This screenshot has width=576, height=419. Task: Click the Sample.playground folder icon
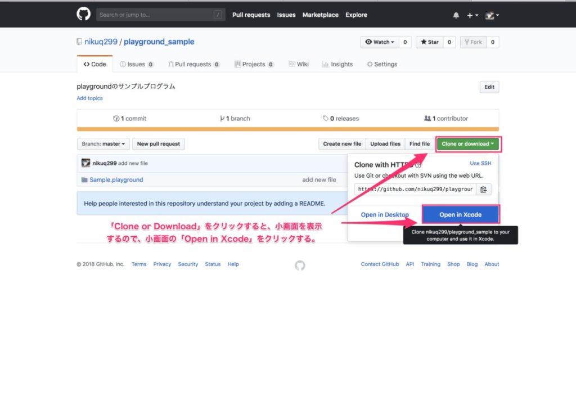pyautogui.click(x=84, y=179)
